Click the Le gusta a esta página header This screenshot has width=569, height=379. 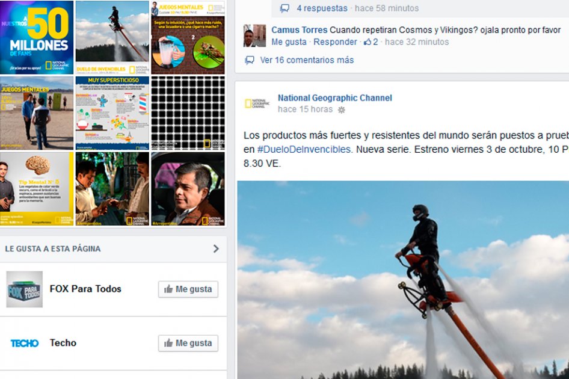point(53,248)
